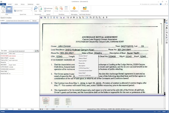Set layout to Portrait

point(48,11)
